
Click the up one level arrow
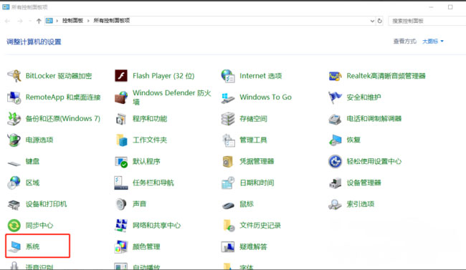pos(39,21)
